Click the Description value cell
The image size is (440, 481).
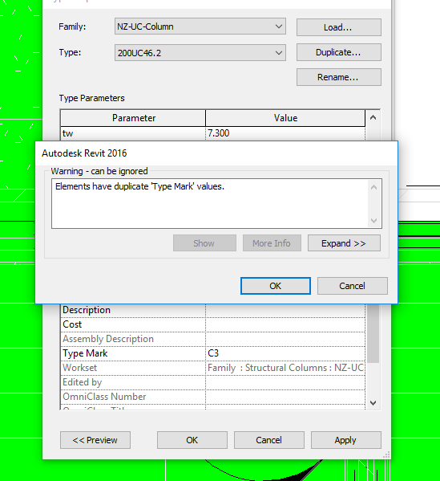[x=285, y=310]
